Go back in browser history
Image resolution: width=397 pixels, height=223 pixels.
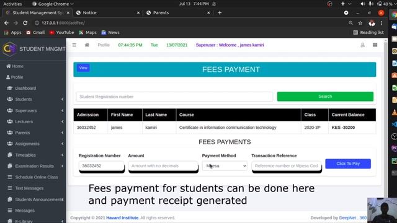(x=6, y=23)
